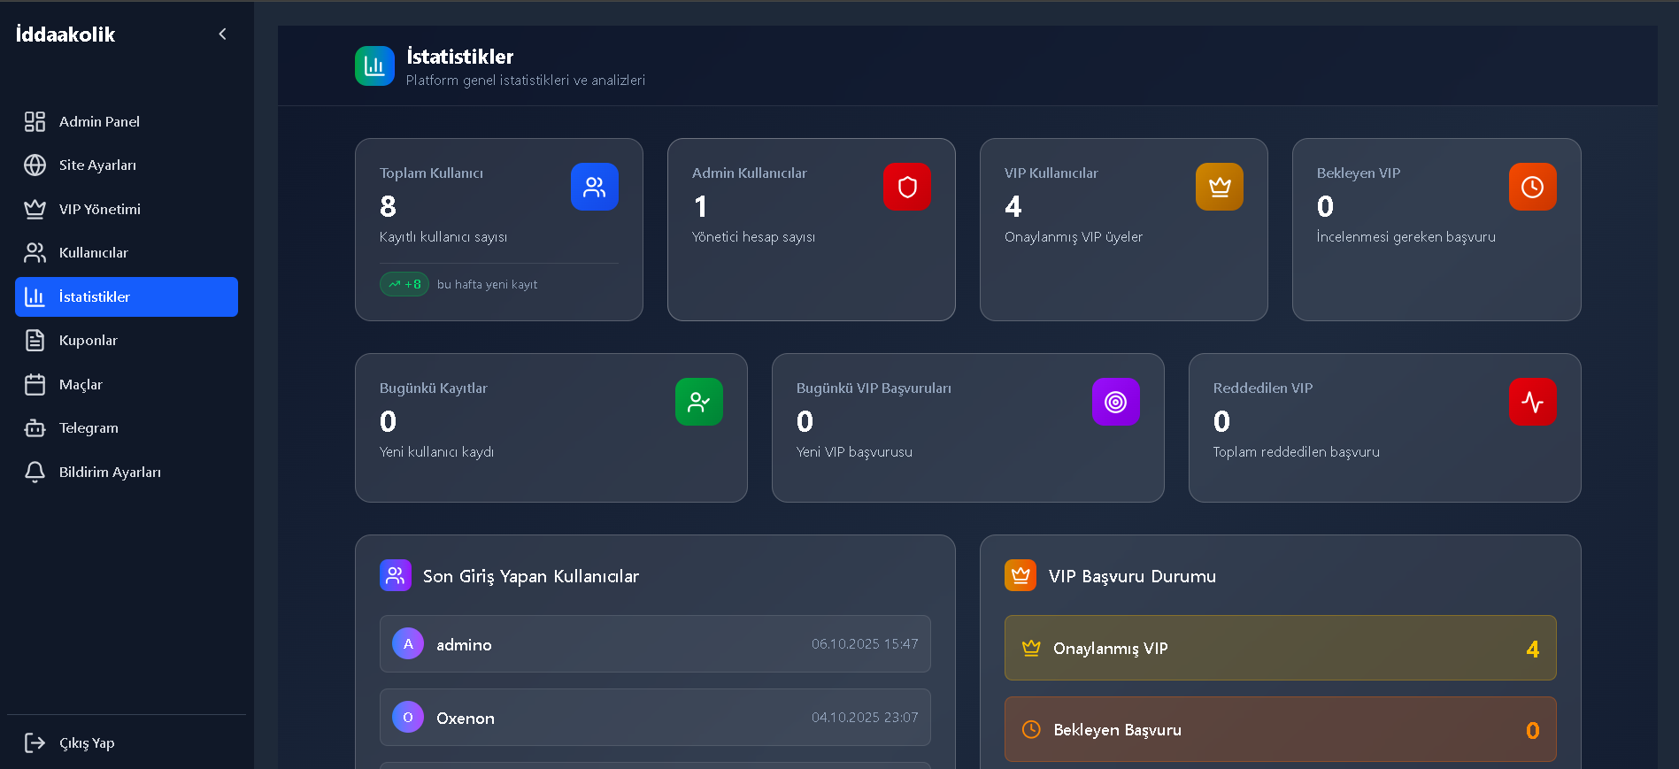Viewport: 1679px width, 769px height.
Task: Click the 'VIP Başvuru Durumu' heading
Action: pos(1132,576)
